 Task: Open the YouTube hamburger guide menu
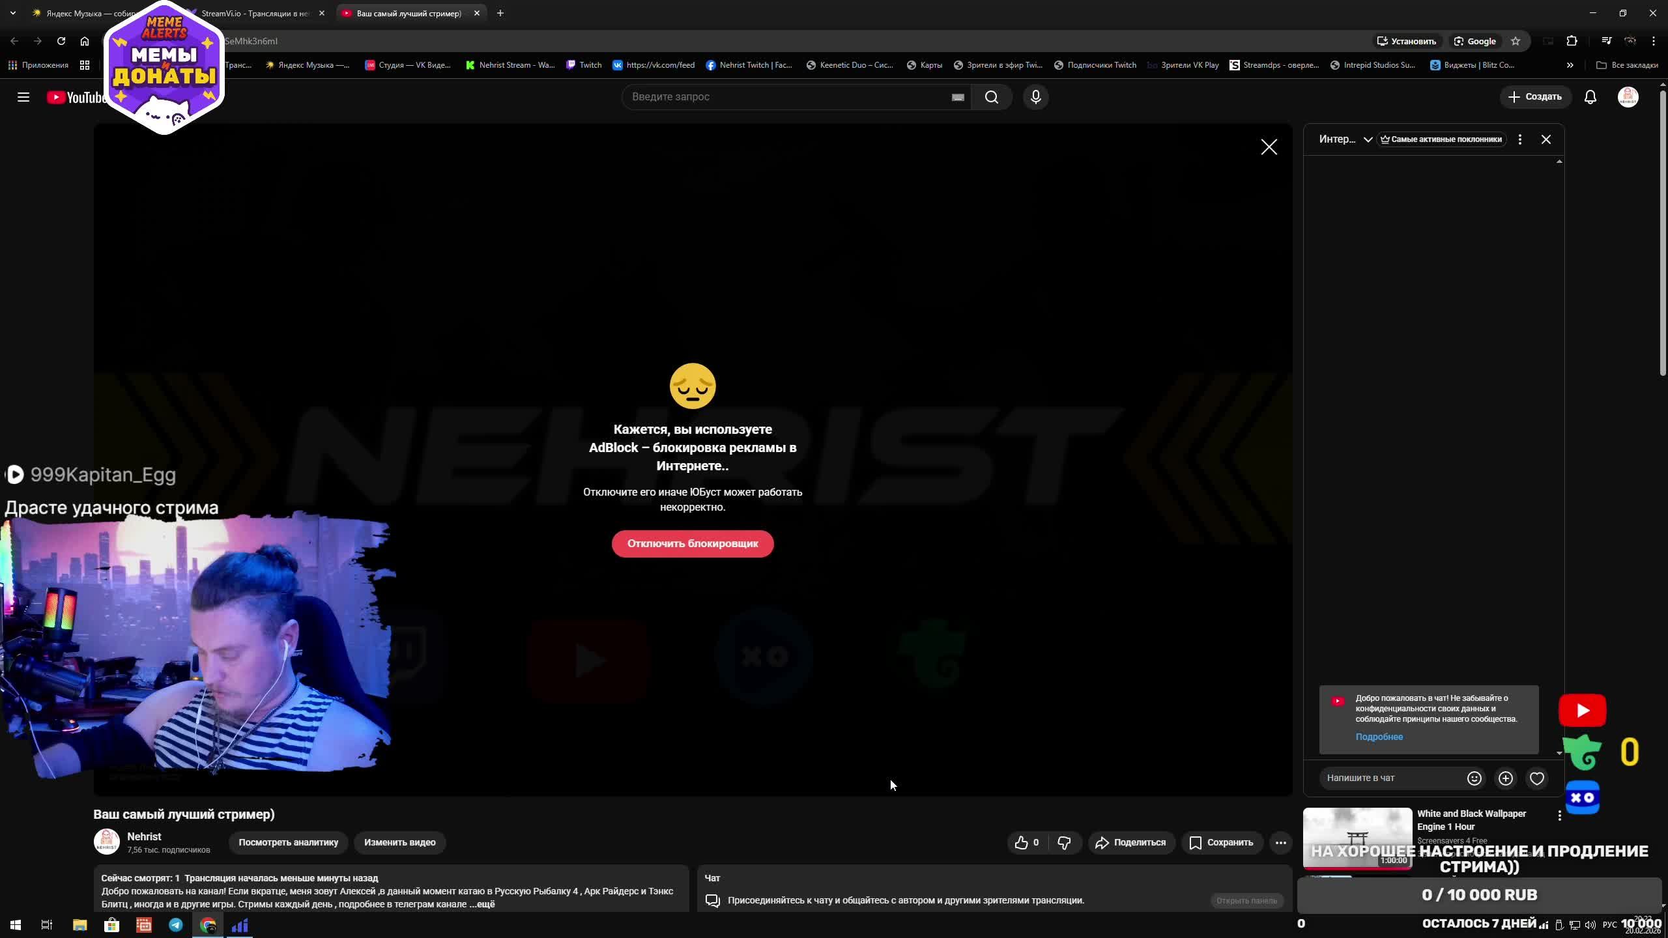tap(23, 97)
